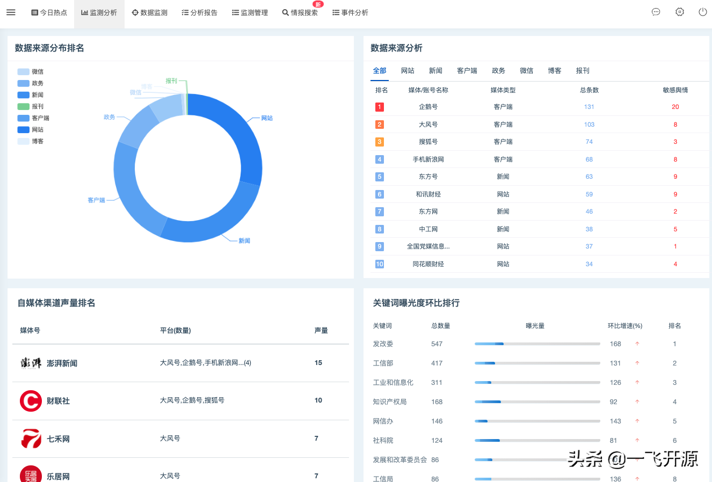This screenshot has height=482, width=712.
Task: Click the hamburger menu icon
Action: [11, 12]
